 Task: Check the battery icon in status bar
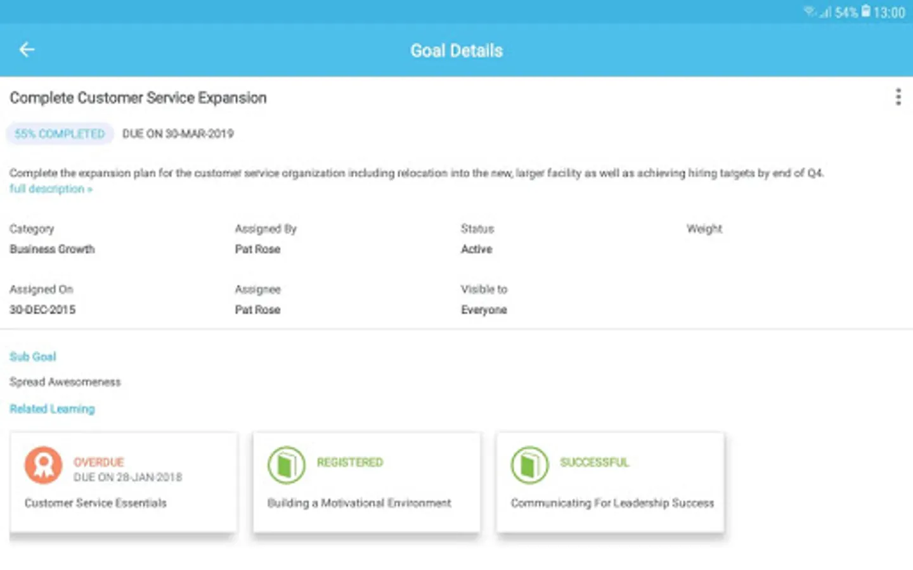pos(865,11)
